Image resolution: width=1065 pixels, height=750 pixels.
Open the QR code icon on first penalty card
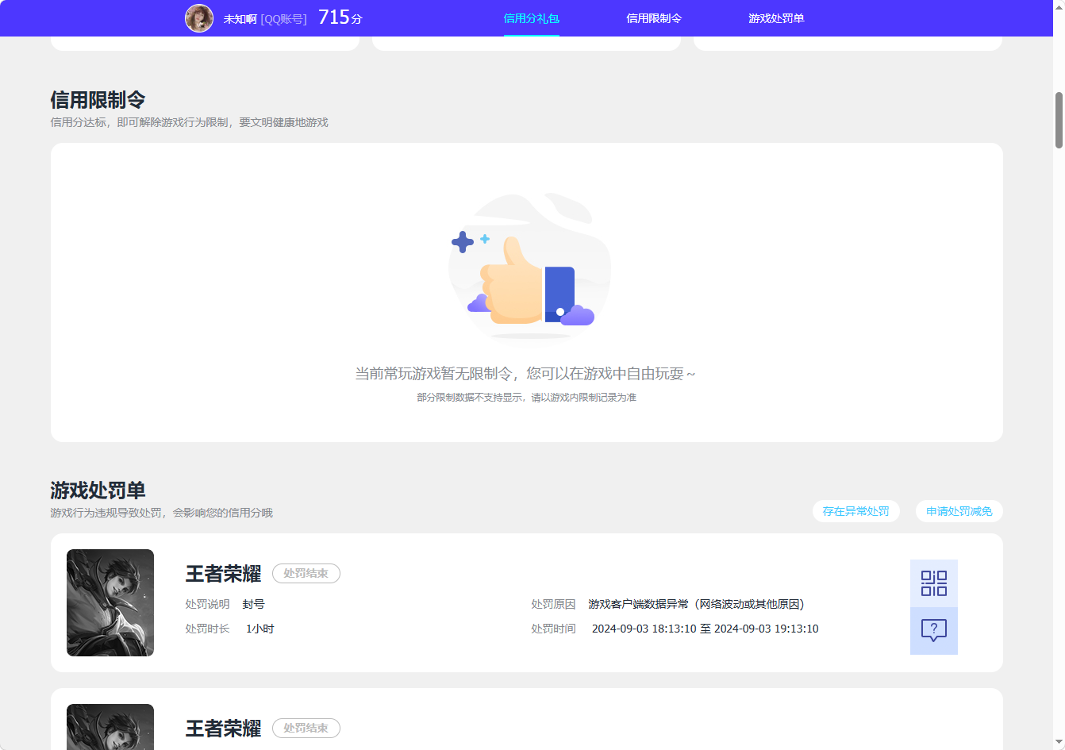(x=933, y=583)
